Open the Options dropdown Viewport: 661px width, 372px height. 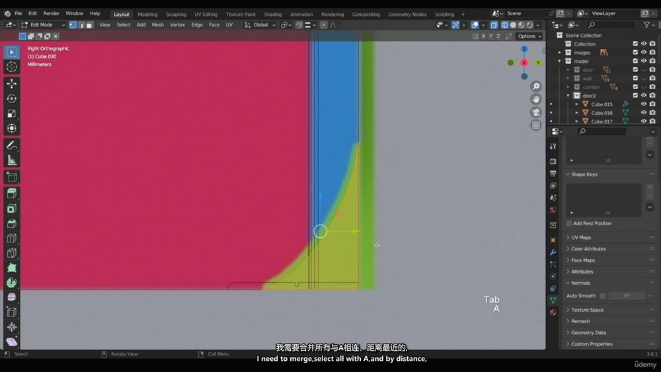pyautogui.click(x=529, y=36)
